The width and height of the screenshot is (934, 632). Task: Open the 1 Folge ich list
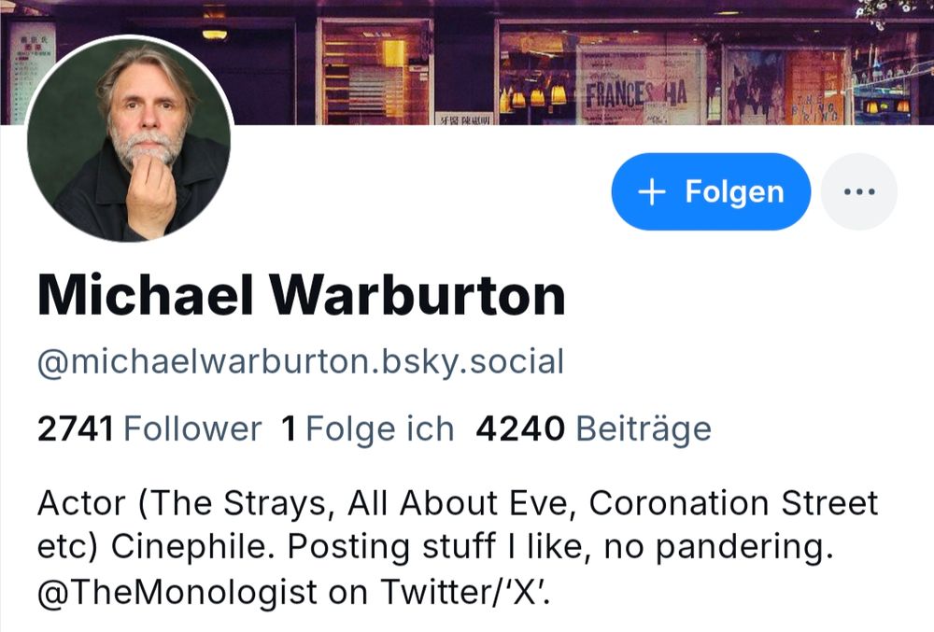tap(367, 428)
